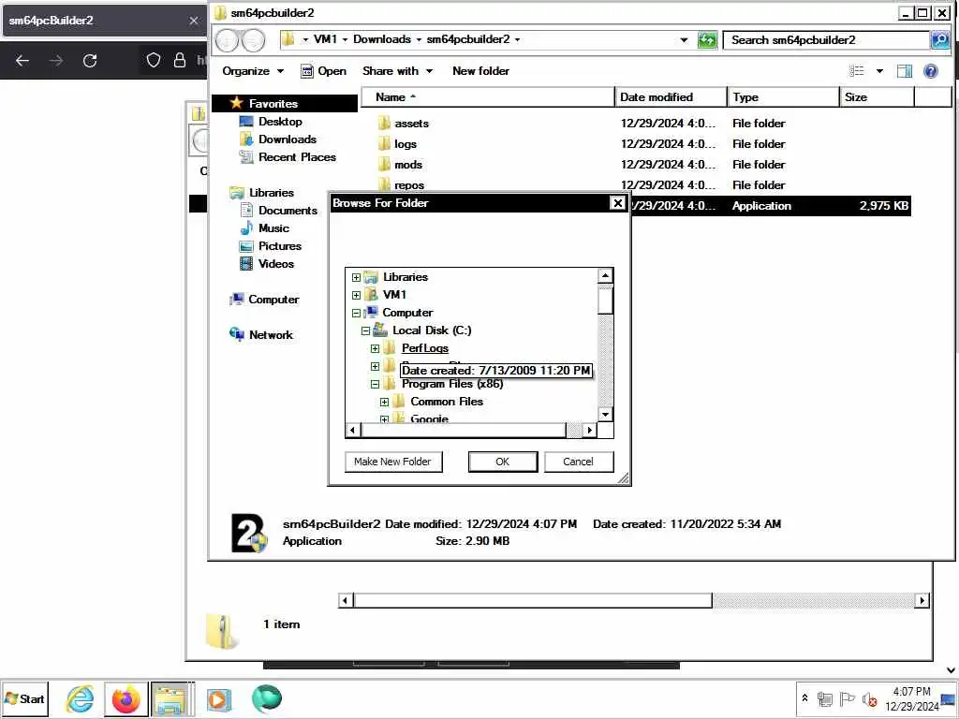Click New folder in toolbar
Screen dimensions: 959x719
tap(480, 71)
